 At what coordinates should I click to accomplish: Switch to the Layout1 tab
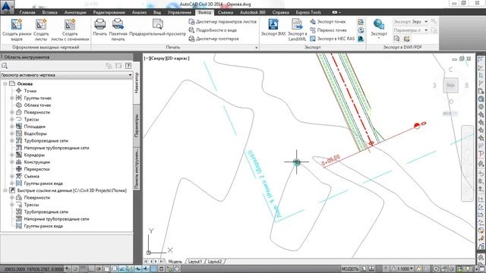click(x=195, y=262)
